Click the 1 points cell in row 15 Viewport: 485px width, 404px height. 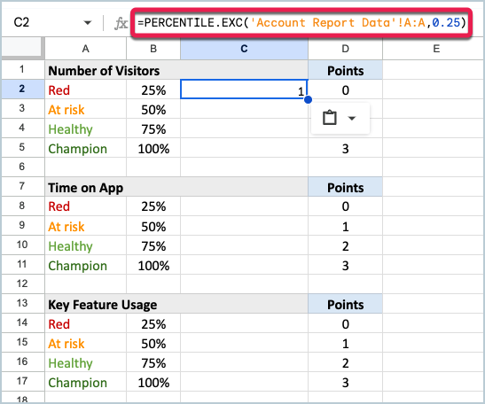coord(345,344)
